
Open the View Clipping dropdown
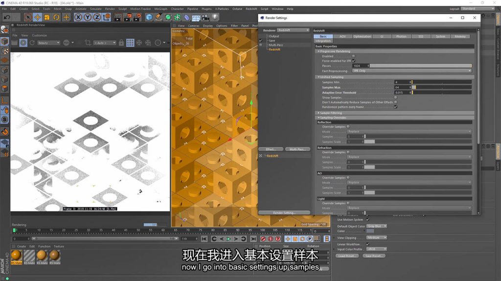click(x=377, y=238)
